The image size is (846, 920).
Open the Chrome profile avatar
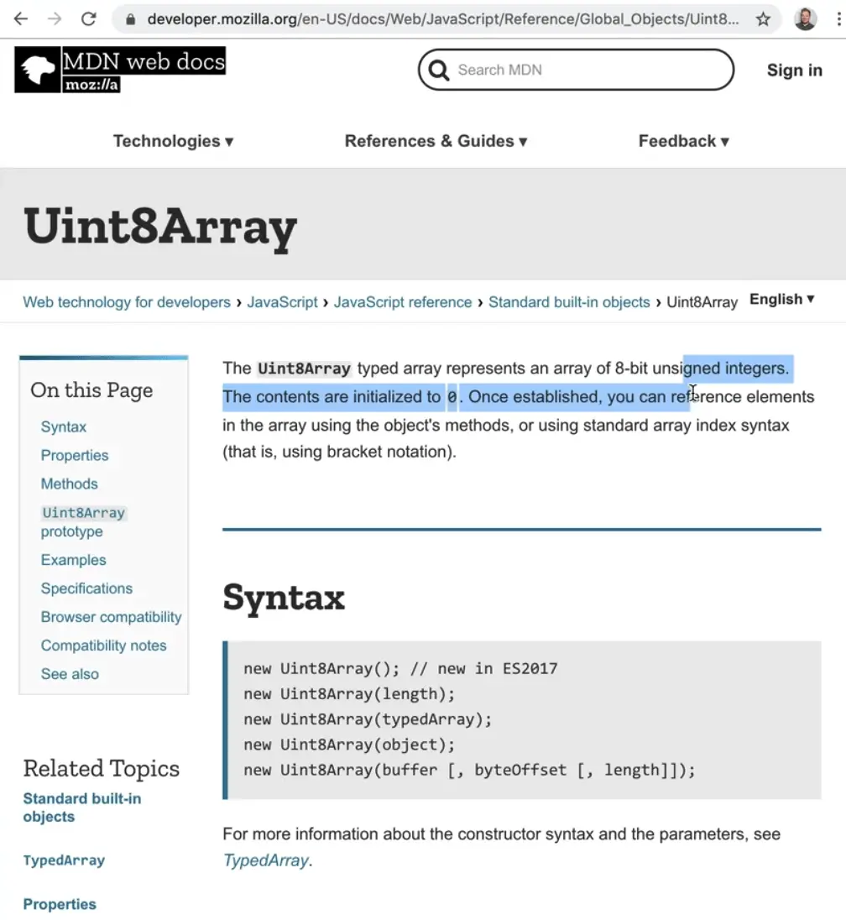(805, 18)
